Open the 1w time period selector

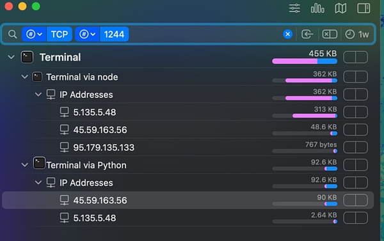357,35
